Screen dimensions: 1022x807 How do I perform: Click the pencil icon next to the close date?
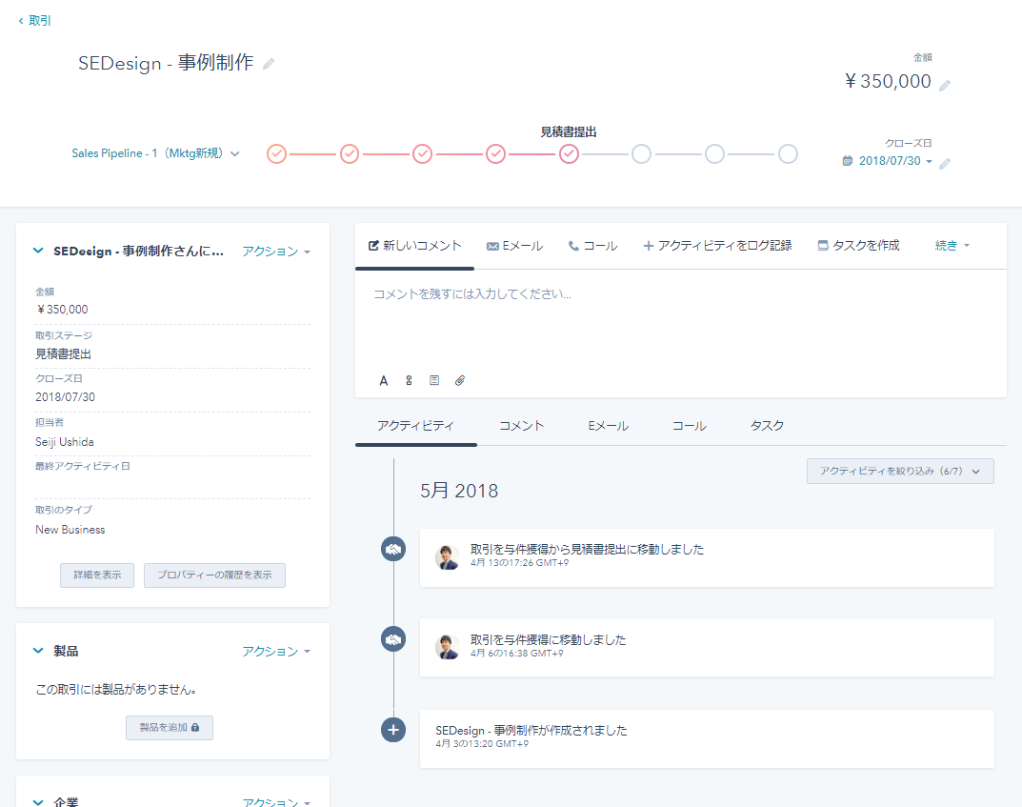[945, 163]
